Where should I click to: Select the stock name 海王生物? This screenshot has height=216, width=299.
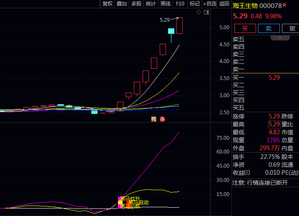pyautogui.click(x=245, y=6)
